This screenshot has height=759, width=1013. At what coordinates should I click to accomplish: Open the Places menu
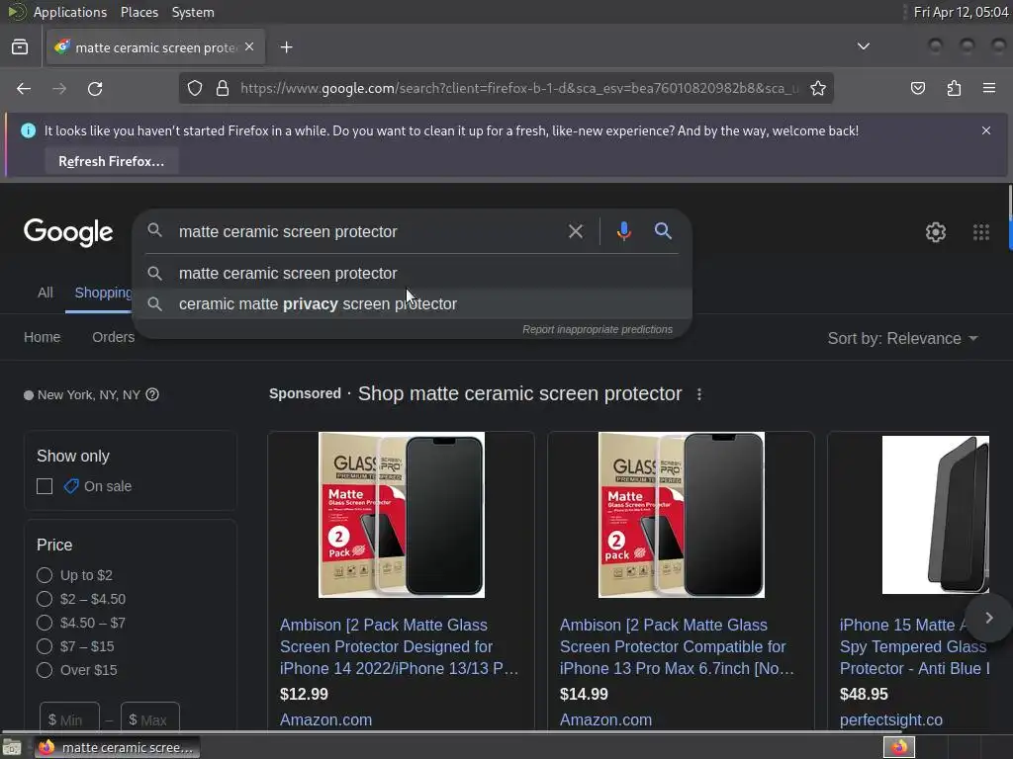click(x=138, y=12)
